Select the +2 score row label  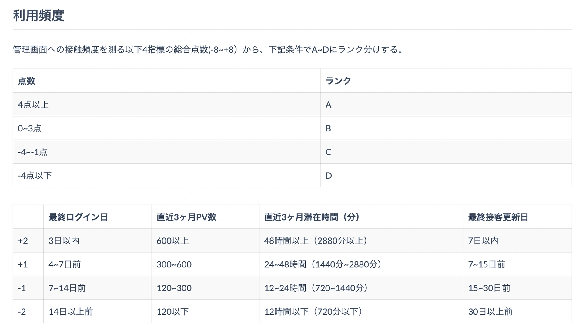click(28, 240)
